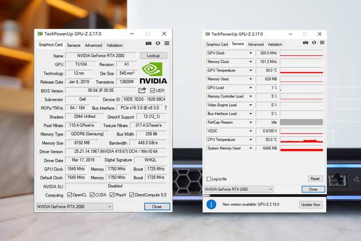Open hamburger menu in Sensors window
The image size is (361, 241).
(x=324, y=43)
